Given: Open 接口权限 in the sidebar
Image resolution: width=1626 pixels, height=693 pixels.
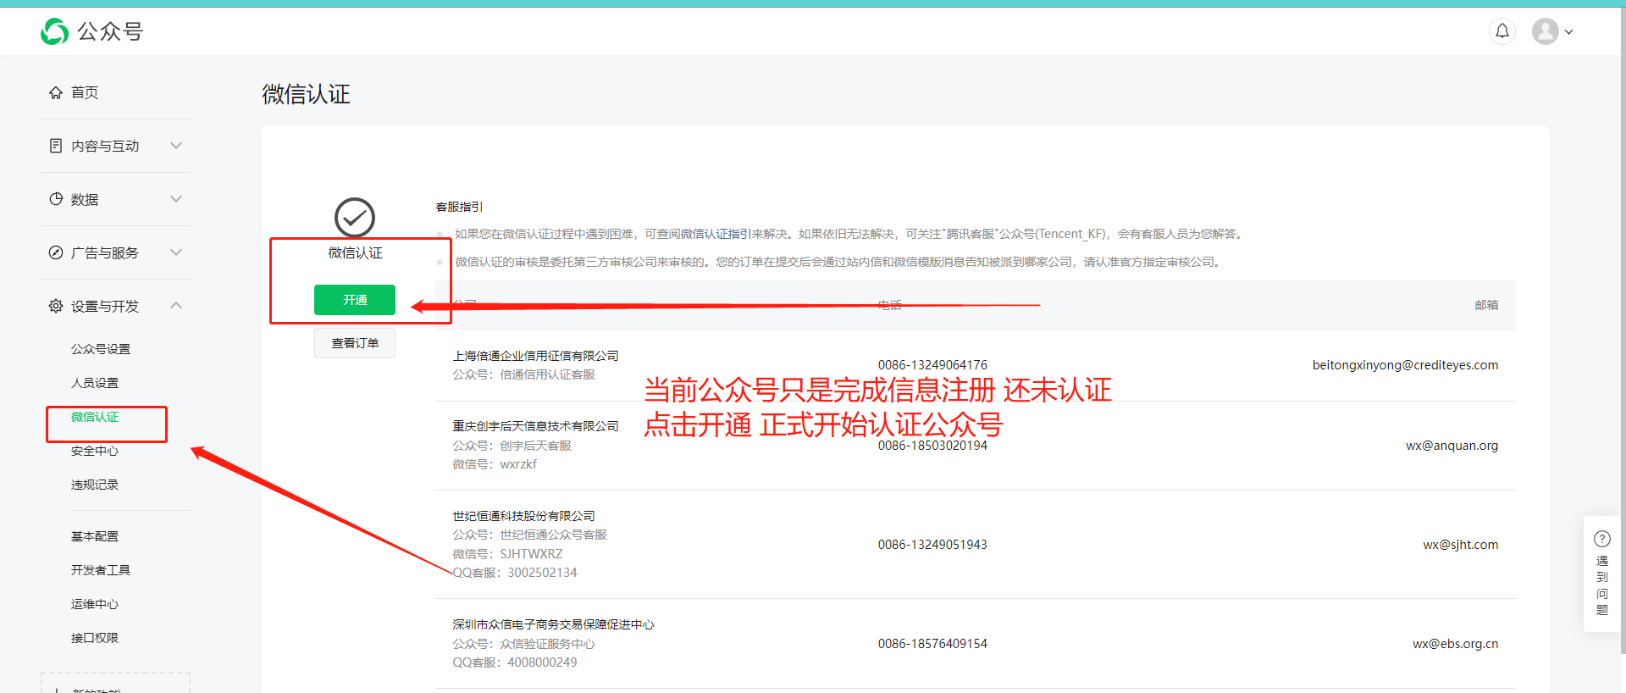Looking at the screenshot, I should pos(95,638).
